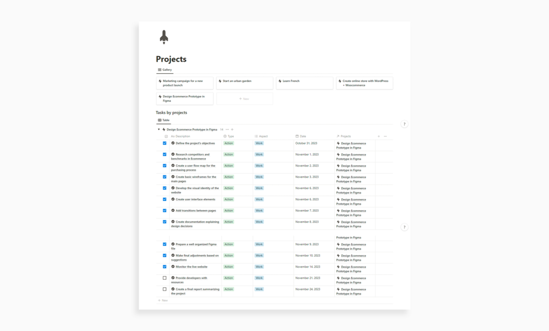Open the Type column header
Viewport: 549px width, 331px height.
click(229, 136)
